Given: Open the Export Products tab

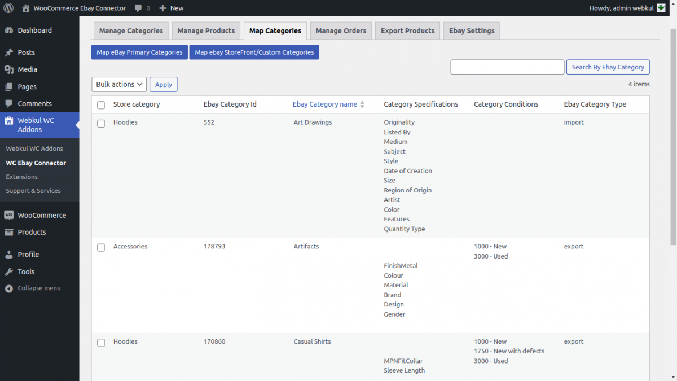Looking at the screenshot, I should point(407,30).
